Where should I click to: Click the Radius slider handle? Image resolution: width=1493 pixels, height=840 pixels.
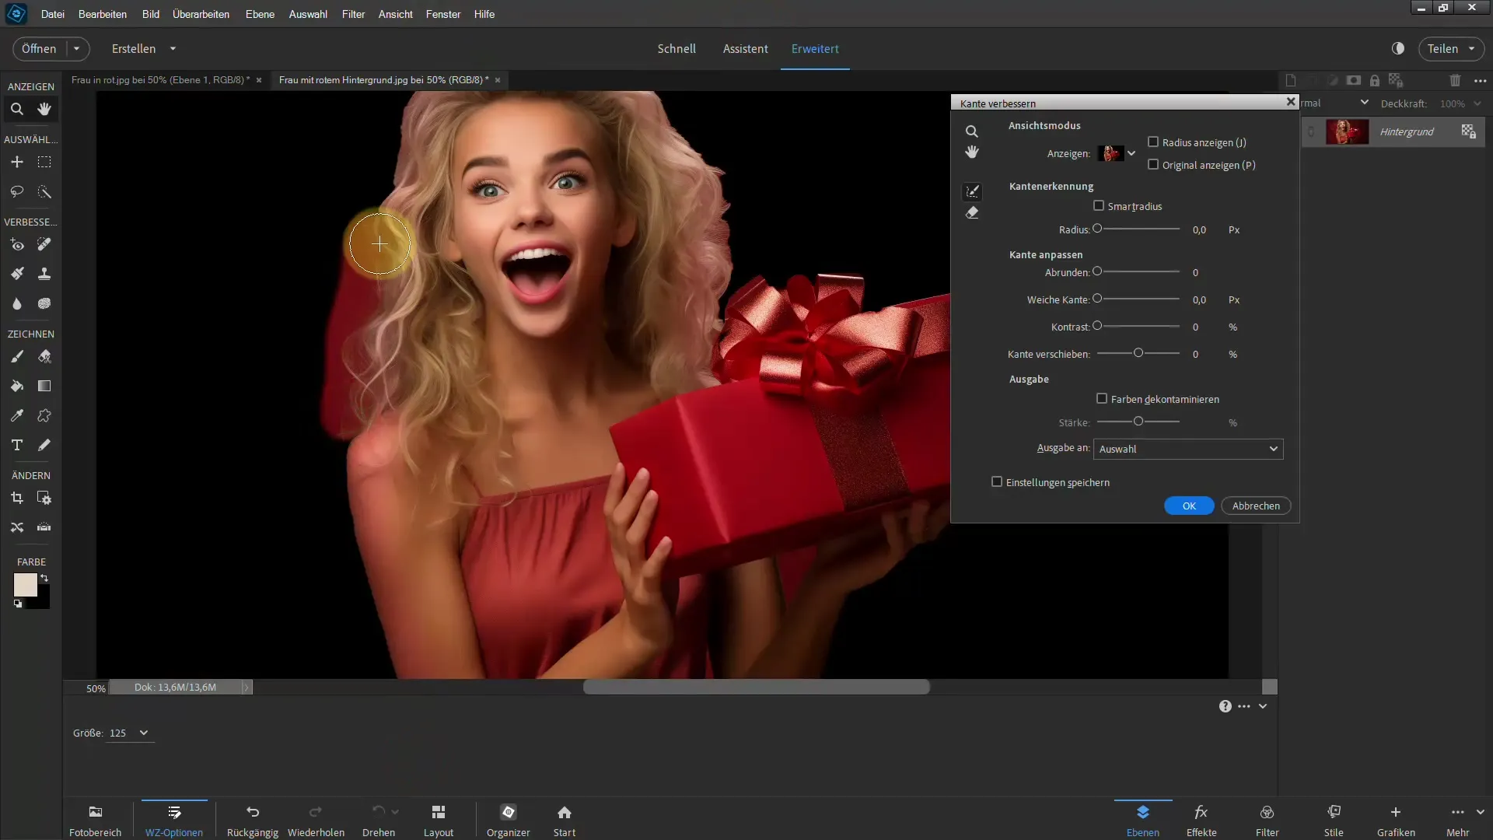1097,229
